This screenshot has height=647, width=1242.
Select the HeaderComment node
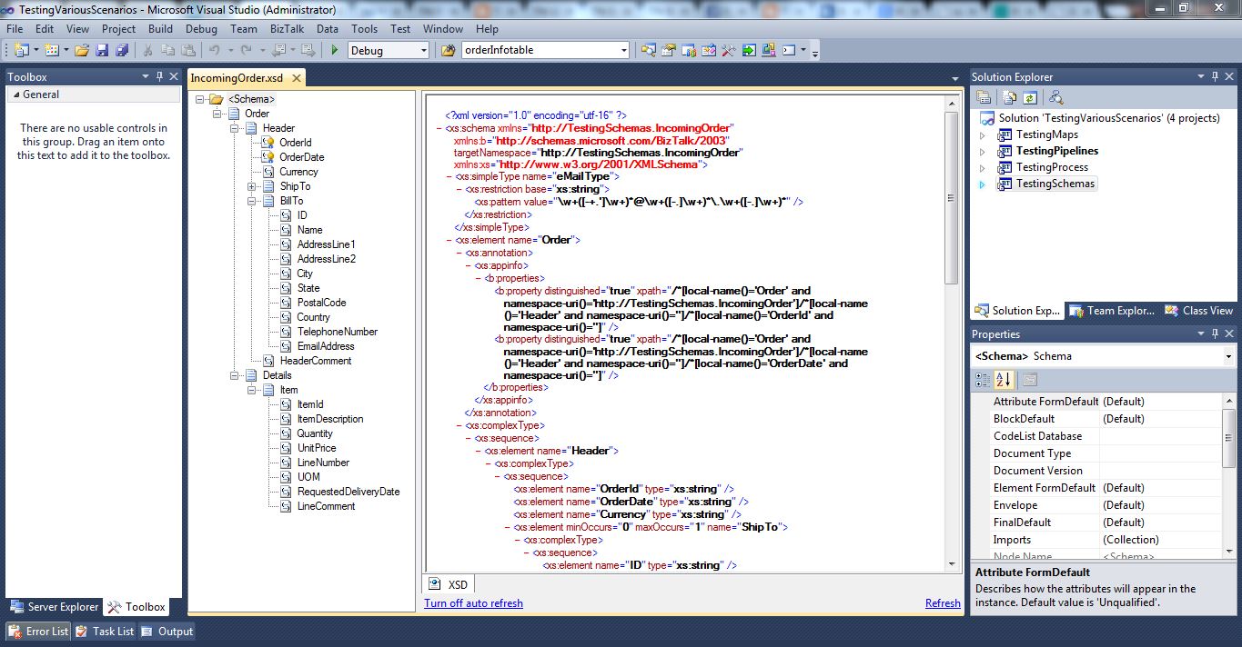(316, 361)
